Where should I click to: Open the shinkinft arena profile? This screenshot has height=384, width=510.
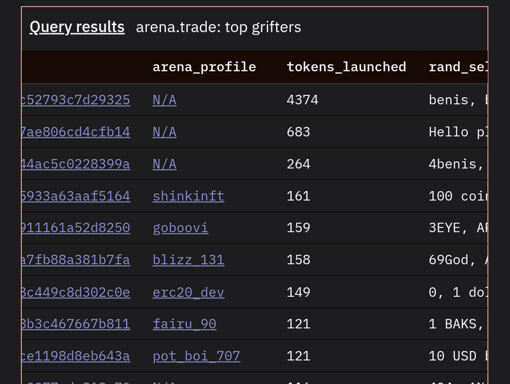[188, 196]
